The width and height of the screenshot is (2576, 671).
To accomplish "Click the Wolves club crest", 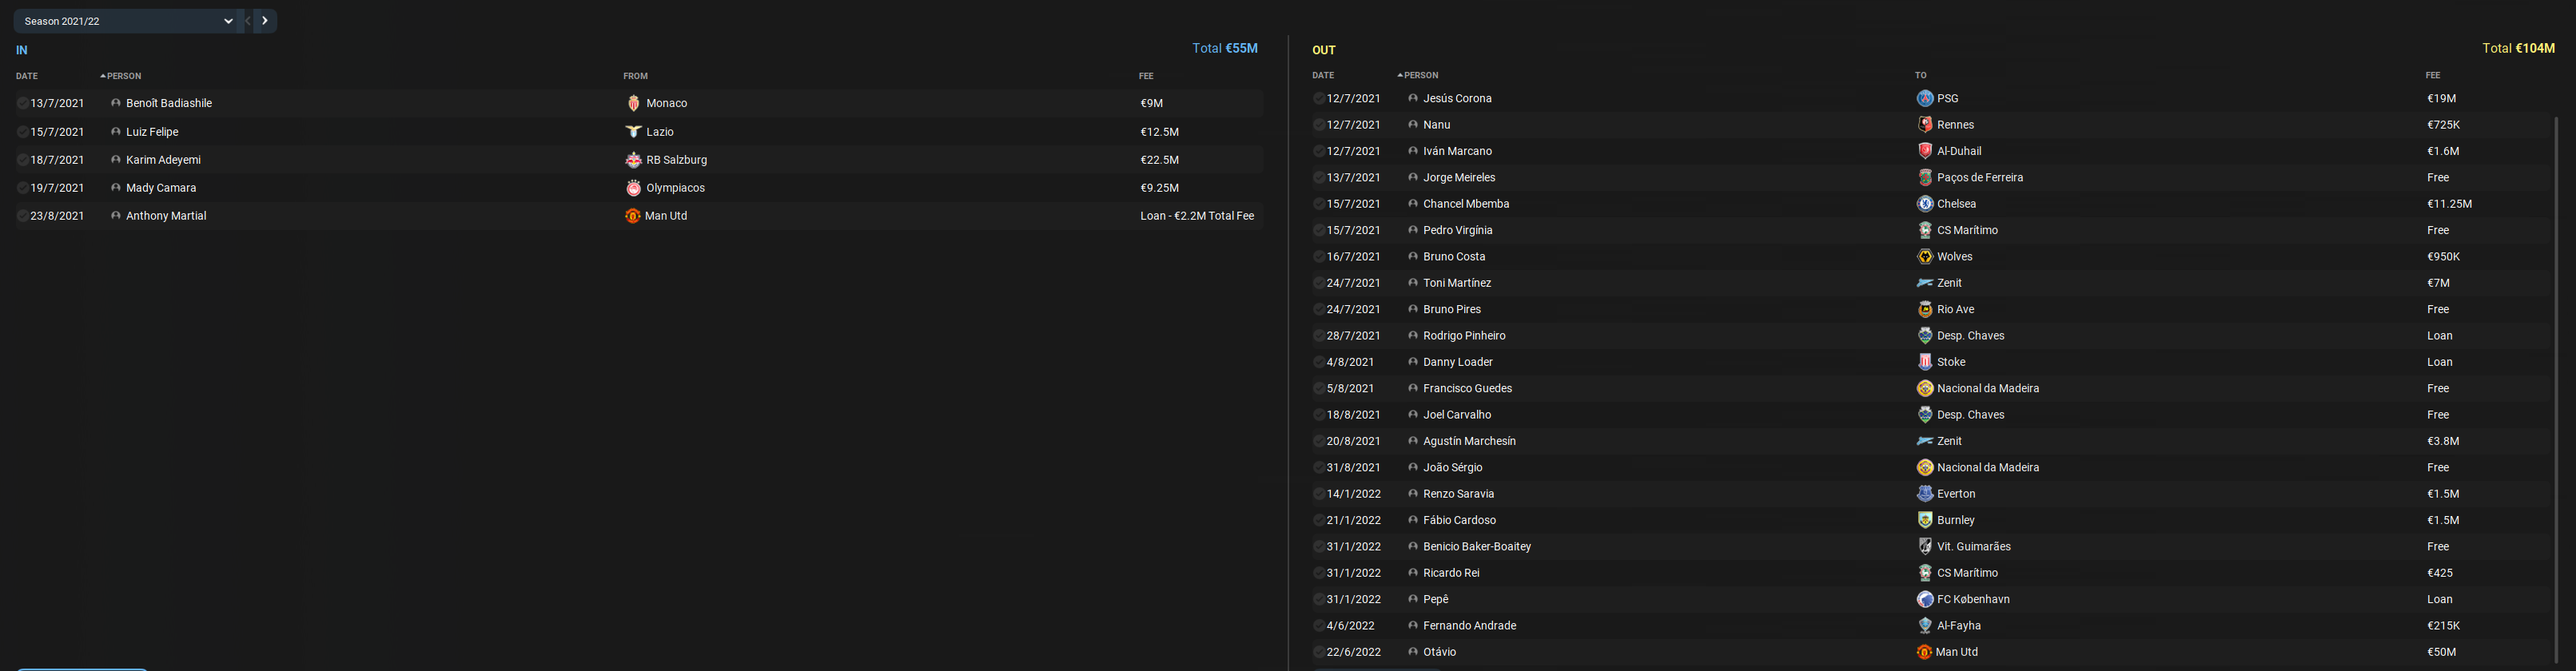I will pos(1925,257).
